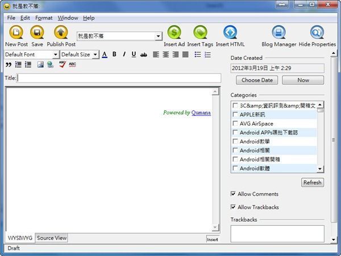Screen dimensions: 341x256
Task: Click categories list scroll up arrow
Action: click(320, 105)
